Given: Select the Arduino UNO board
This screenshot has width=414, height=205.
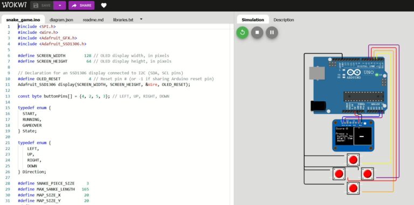Looking at the screenshot, I should [349, 86].
